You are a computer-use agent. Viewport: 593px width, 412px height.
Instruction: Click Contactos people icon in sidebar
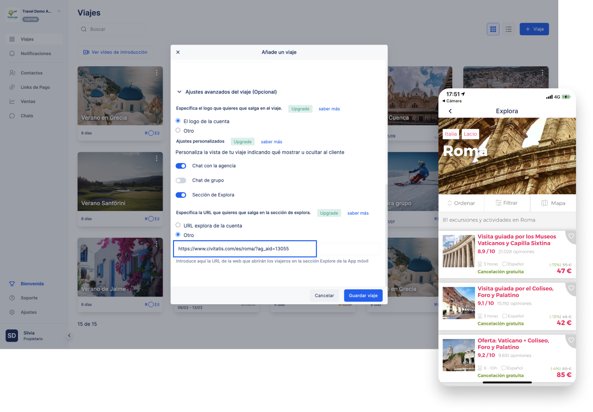coord(12,73)
